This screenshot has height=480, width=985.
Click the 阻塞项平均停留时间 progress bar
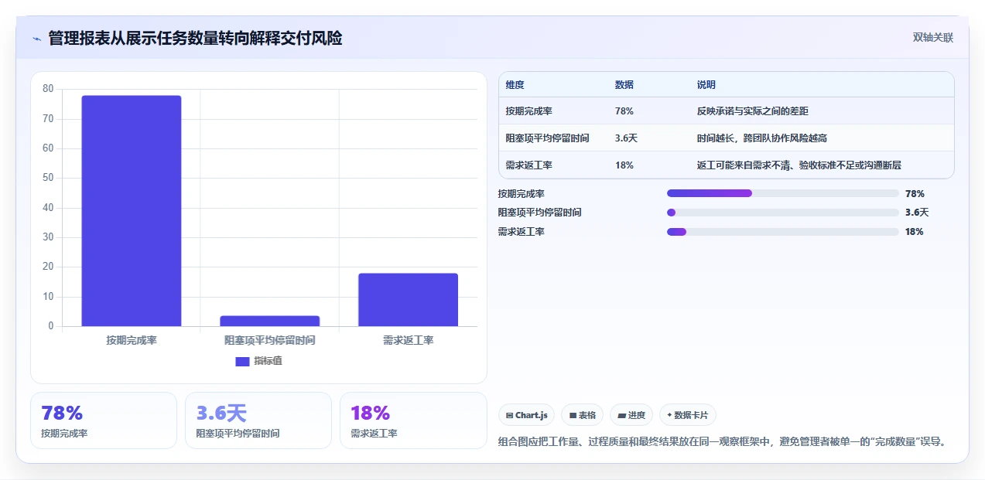tap(783, 213)
